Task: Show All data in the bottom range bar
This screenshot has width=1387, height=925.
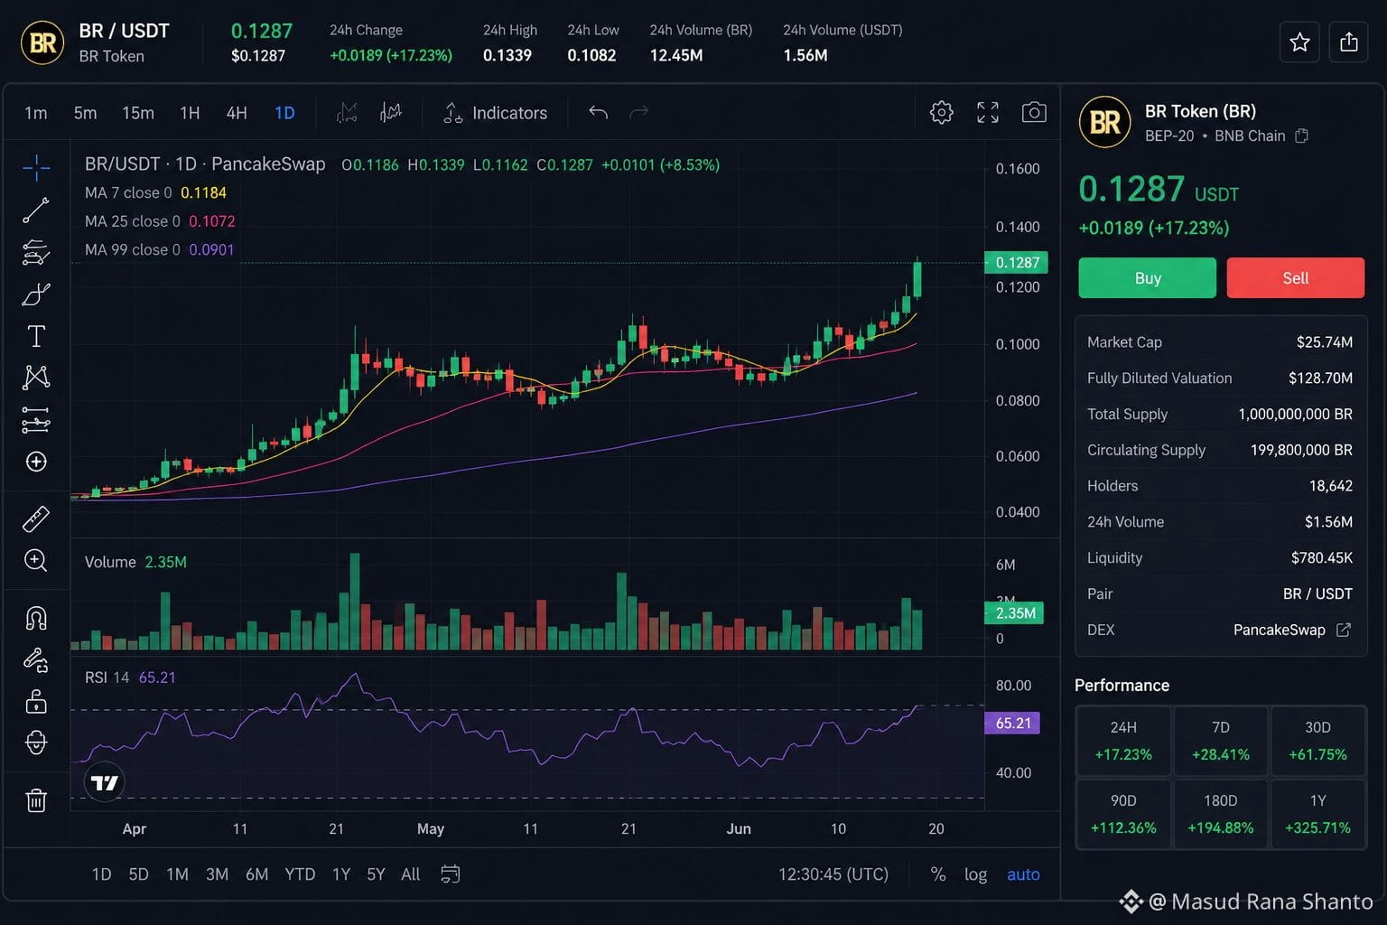Action: tap(410, 874)
